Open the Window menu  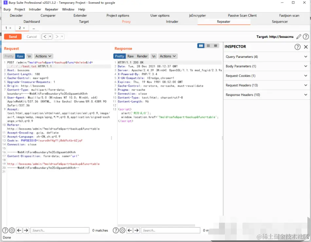click(68, 9)
